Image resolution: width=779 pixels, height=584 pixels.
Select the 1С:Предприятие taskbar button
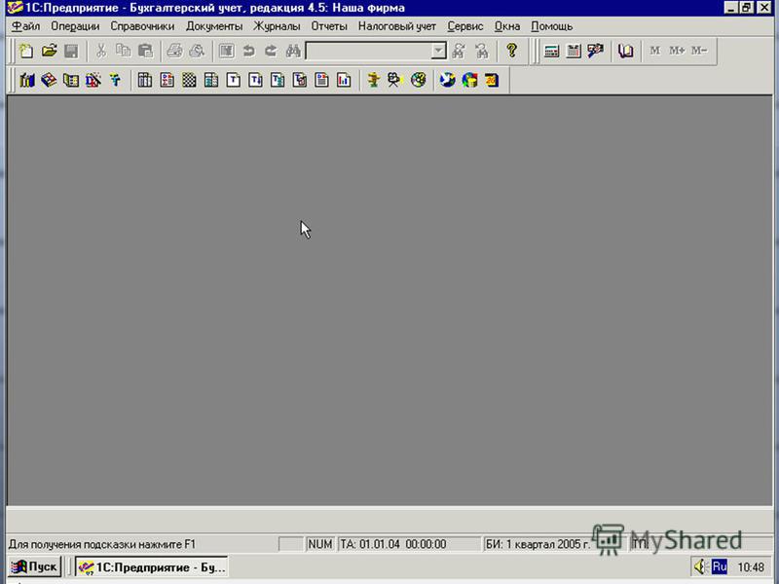(152, 566)
